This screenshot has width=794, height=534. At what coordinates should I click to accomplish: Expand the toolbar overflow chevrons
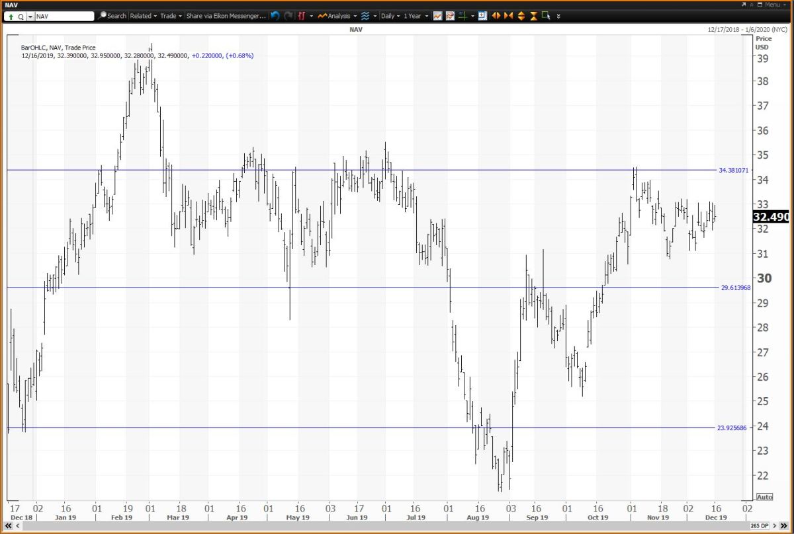coord(558,16)
